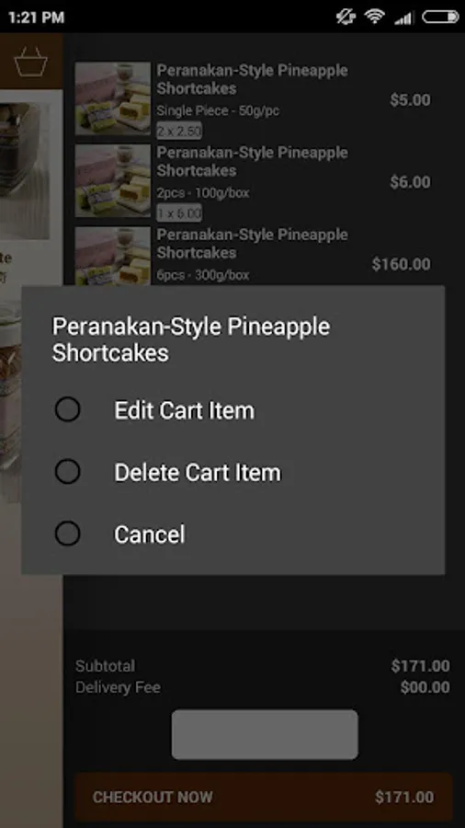Tap the Checkout Now button
This screenshot has height=828, width=465.
point(264,797)
